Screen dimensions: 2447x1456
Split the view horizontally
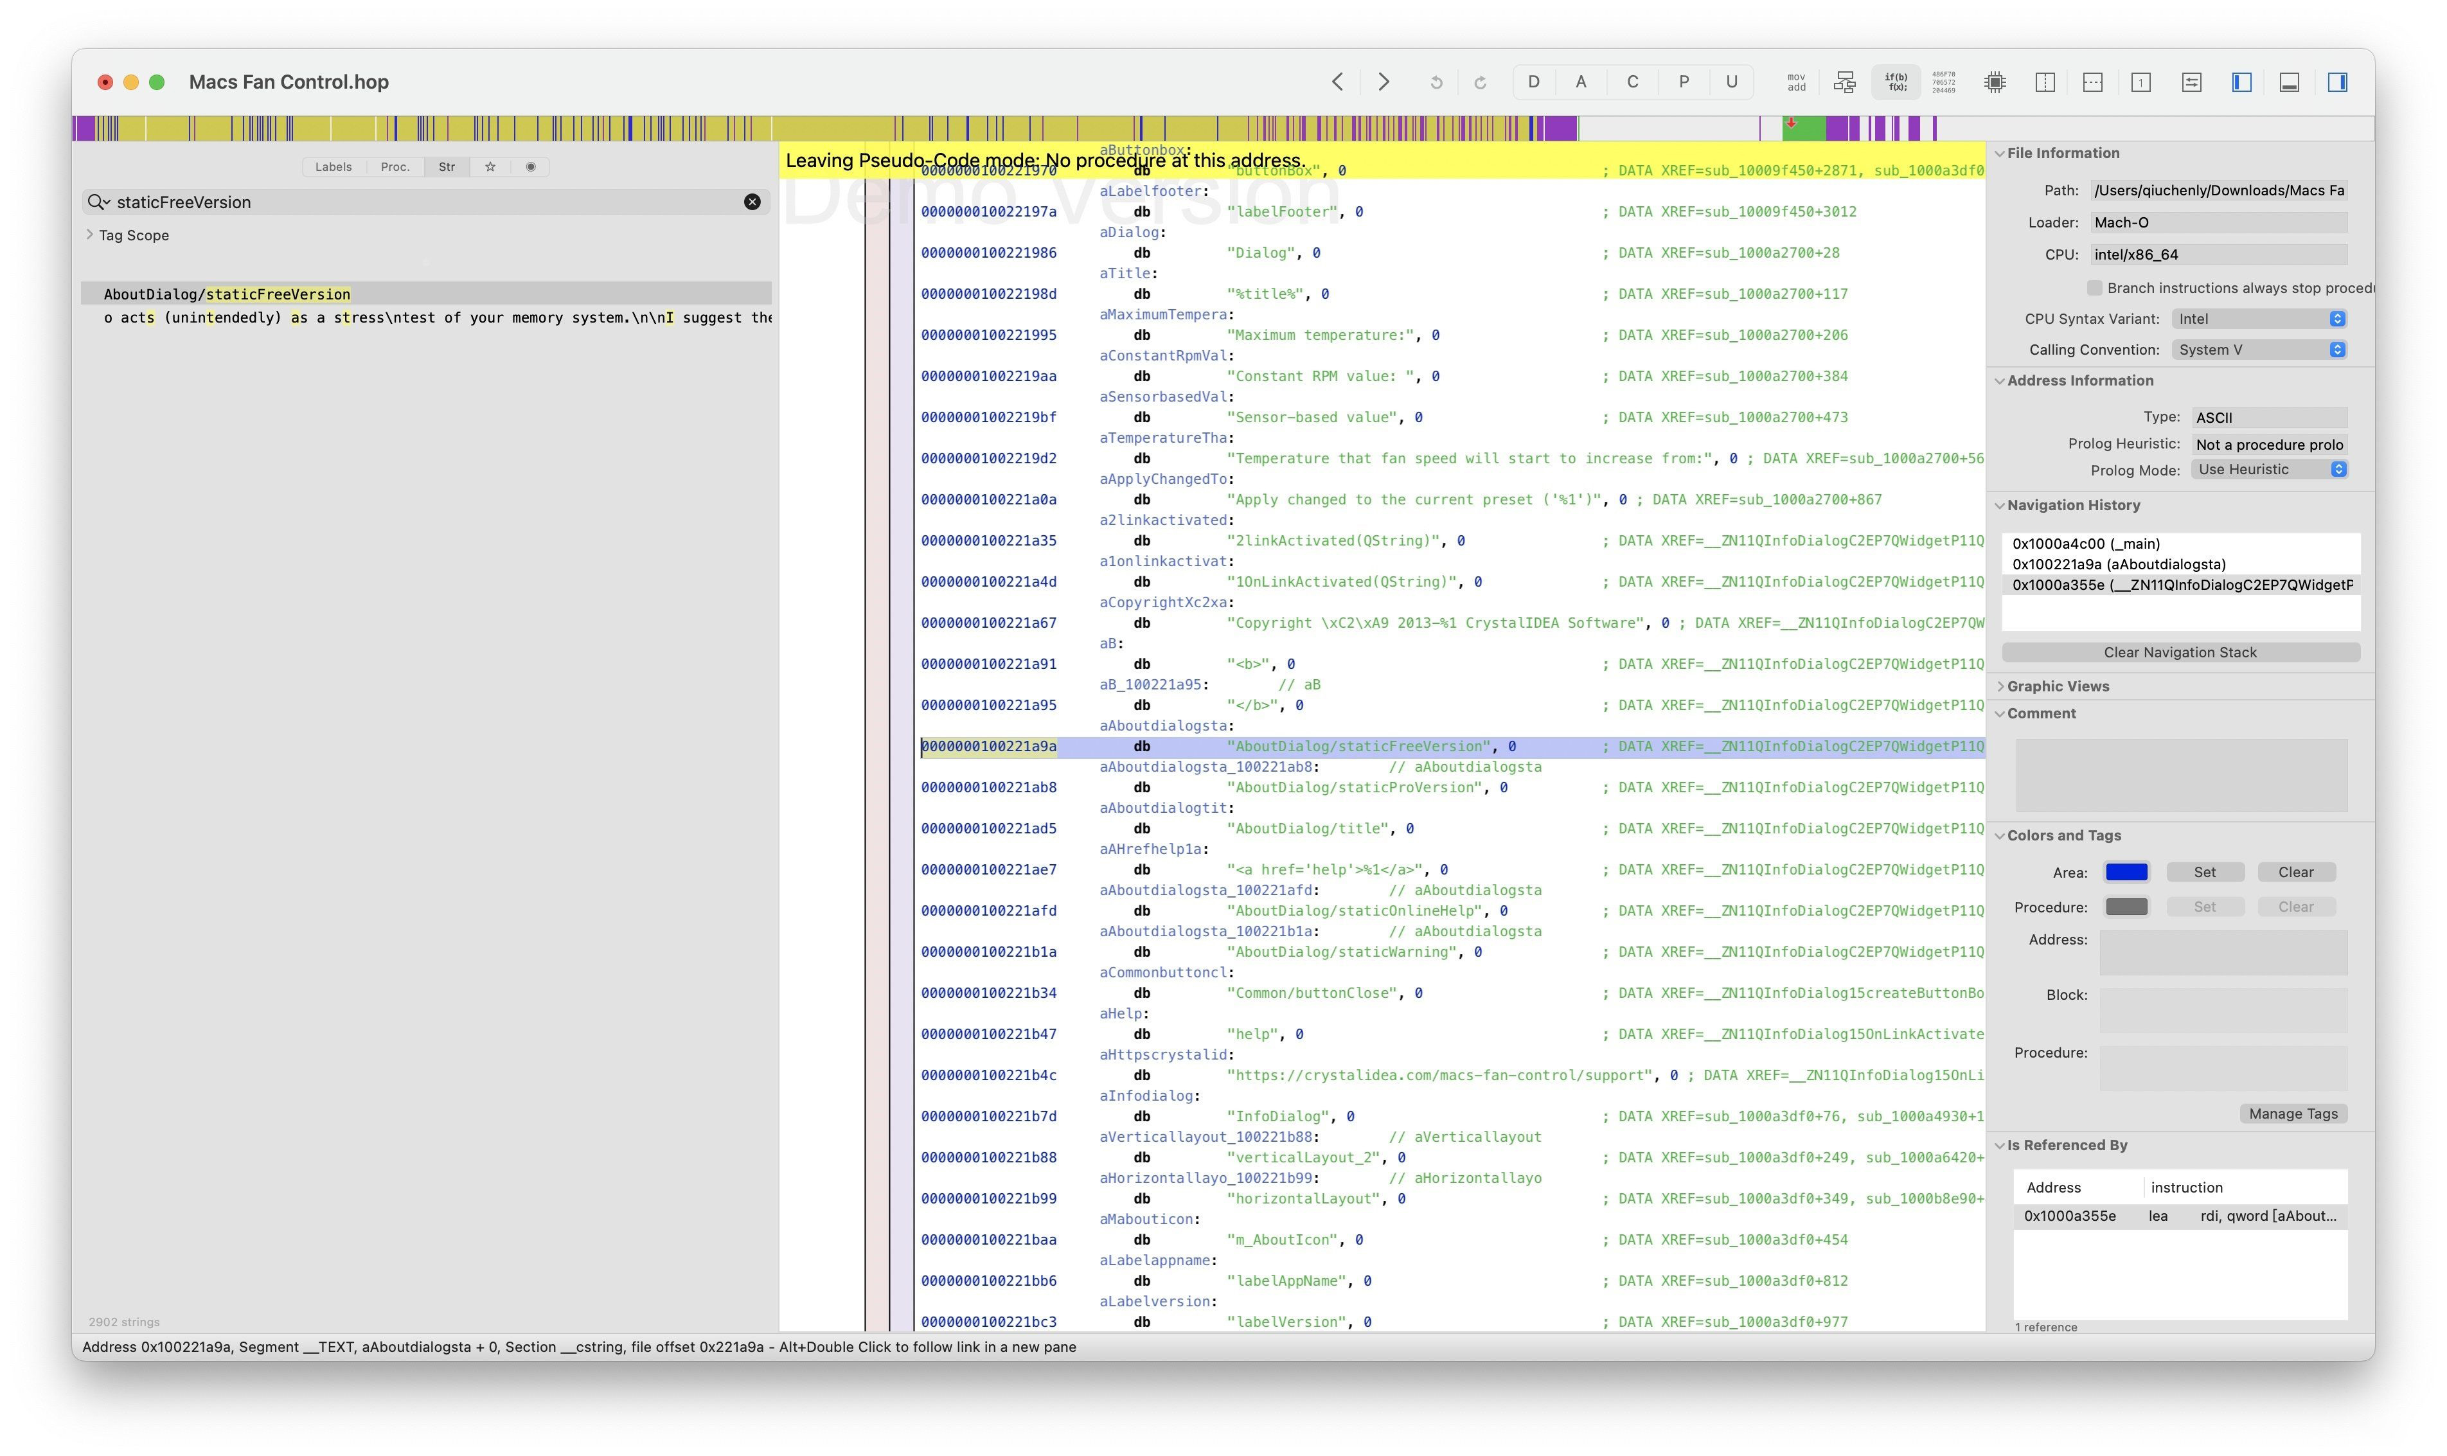2093,82
